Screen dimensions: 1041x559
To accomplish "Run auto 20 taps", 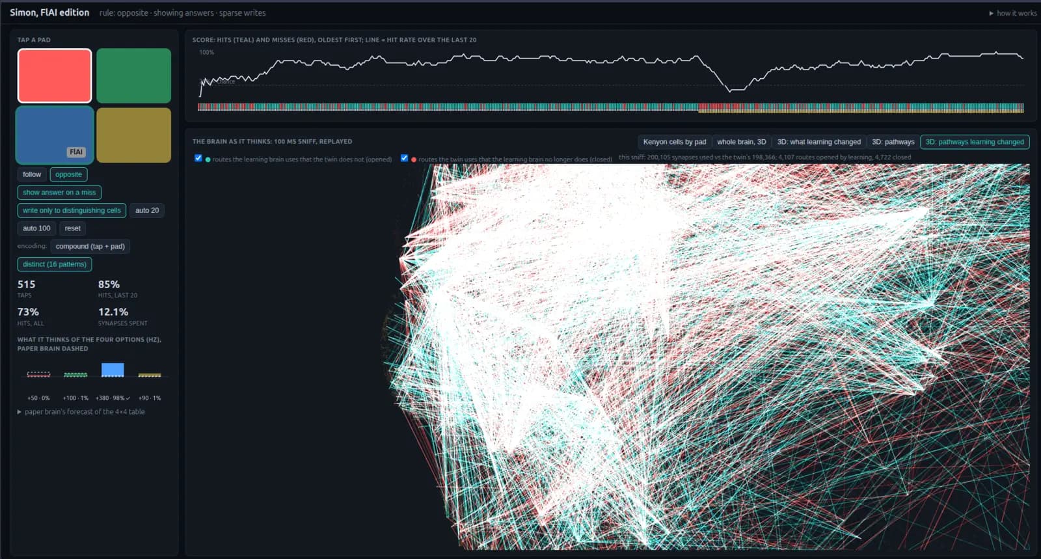I will click(147, 210).
